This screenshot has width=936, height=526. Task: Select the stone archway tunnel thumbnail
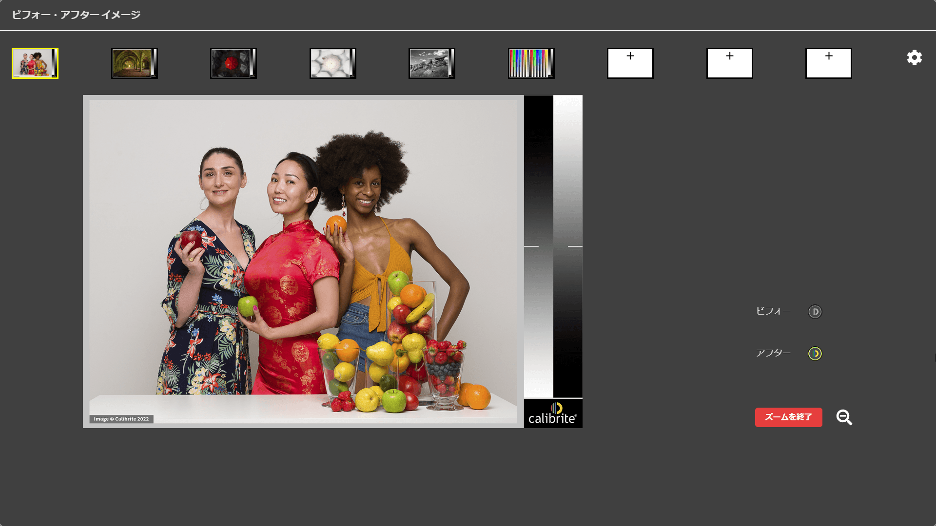[135, 63]
